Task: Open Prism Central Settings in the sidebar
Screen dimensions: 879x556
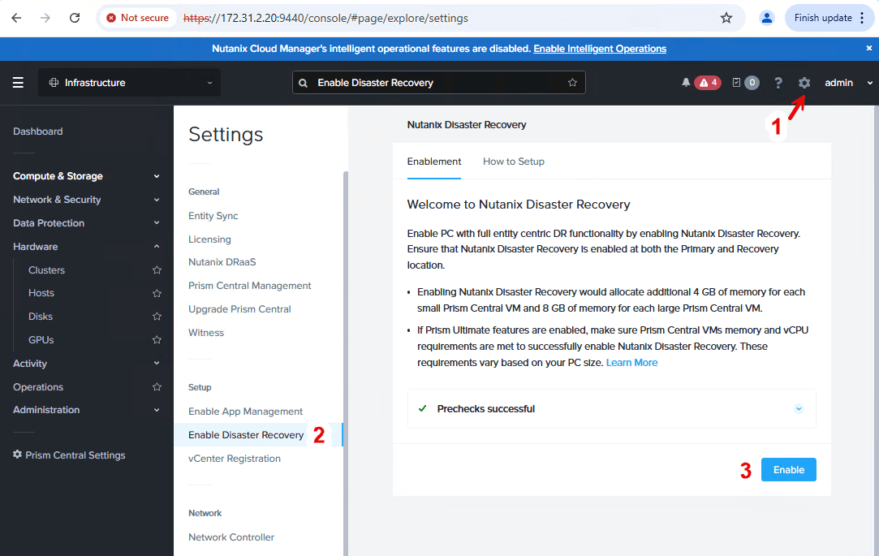Action: point(69,455)
